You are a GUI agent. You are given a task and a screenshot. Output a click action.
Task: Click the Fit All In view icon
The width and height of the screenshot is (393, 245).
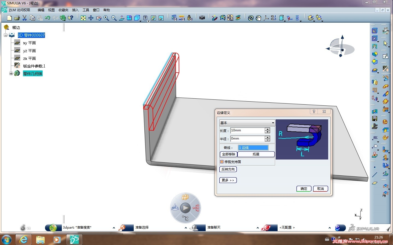click(x=83, y=18)
